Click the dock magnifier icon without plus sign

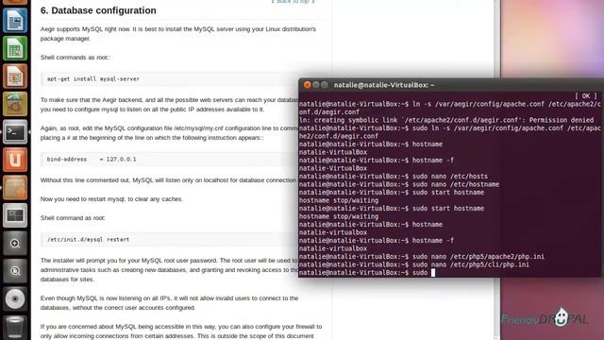pos(15,271)
